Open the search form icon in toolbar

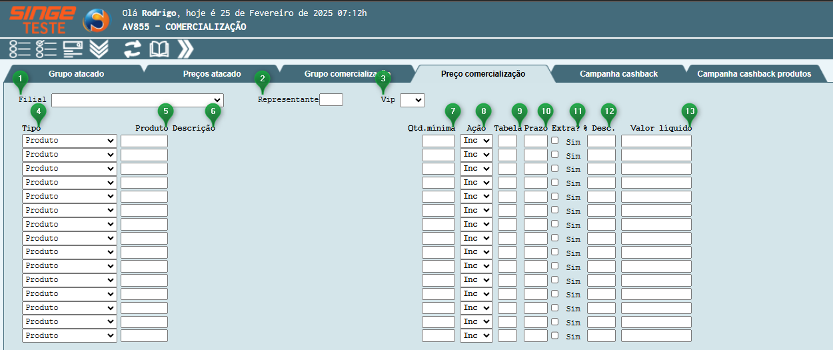point(73,49)
